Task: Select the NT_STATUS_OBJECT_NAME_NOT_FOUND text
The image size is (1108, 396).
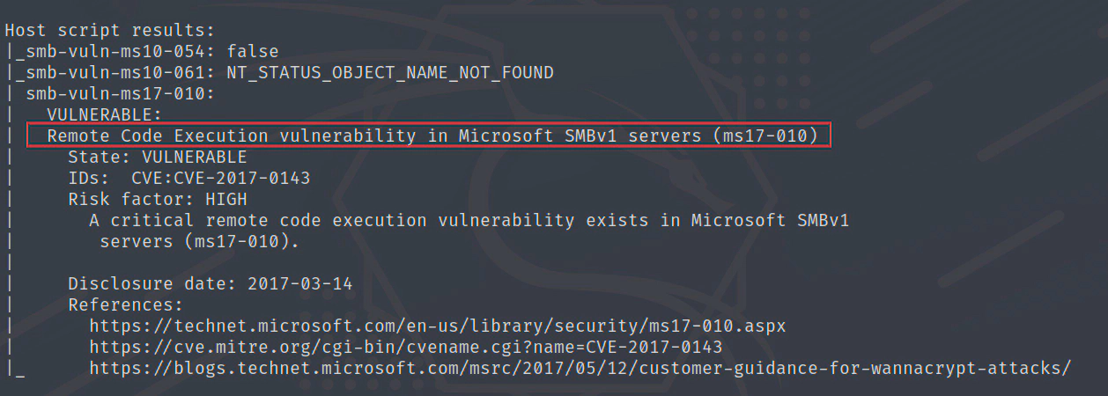Action: coord(390,73)
